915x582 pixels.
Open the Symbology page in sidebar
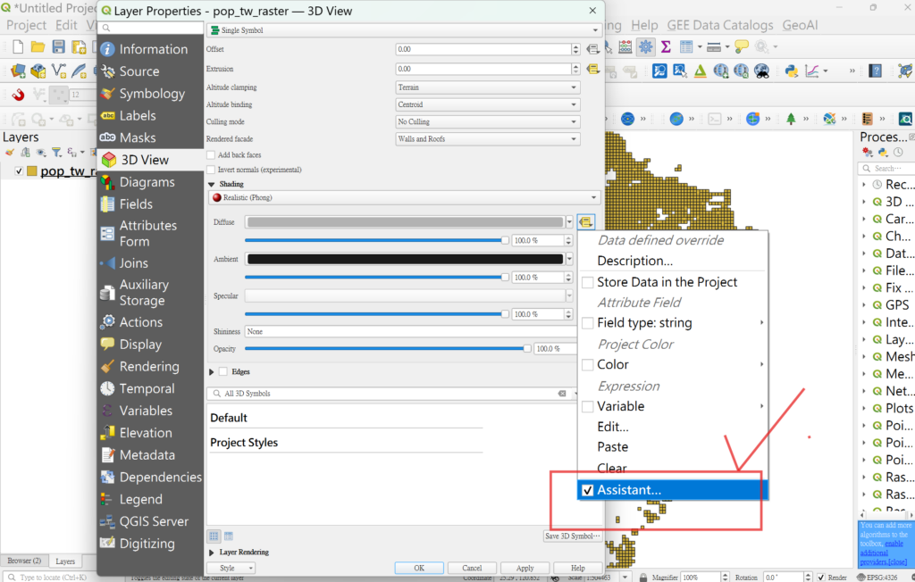[x=150, y=94]
